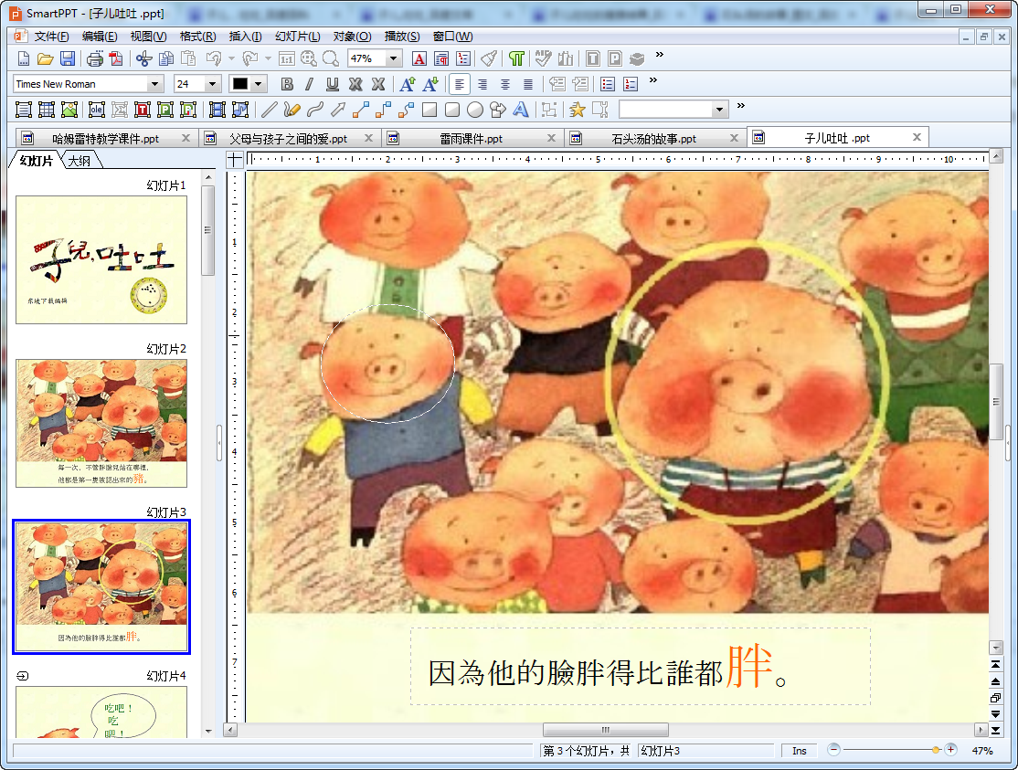Insert a table frame

[x=46, y=110]
